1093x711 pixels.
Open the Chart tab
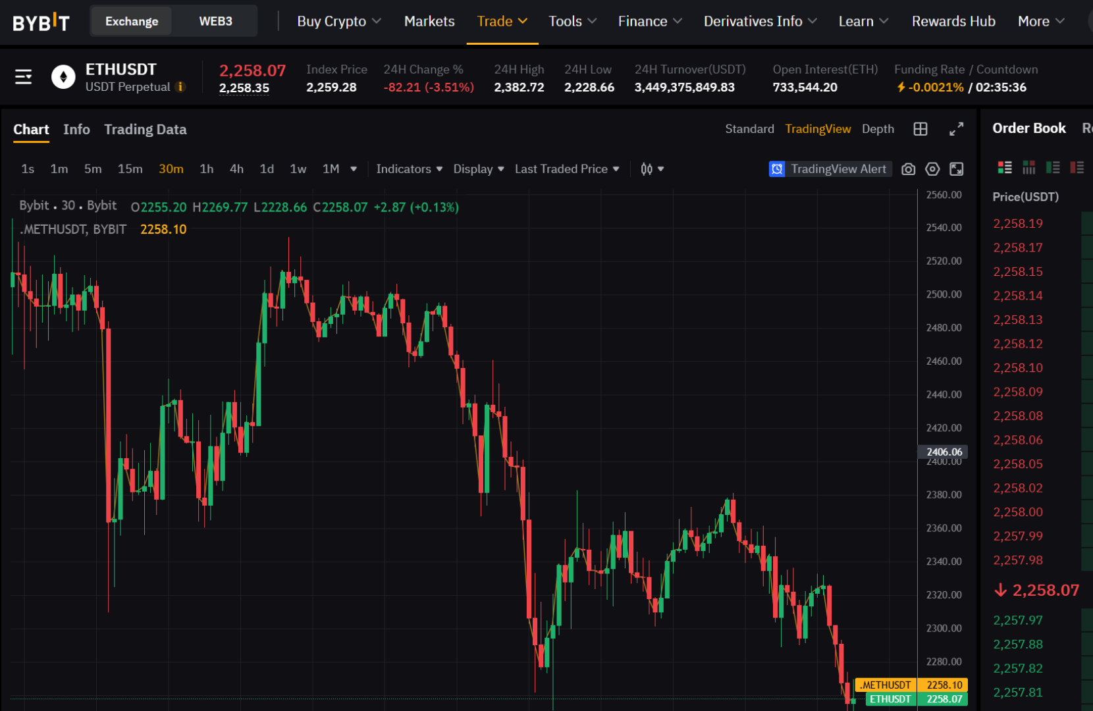click(31, 130)
